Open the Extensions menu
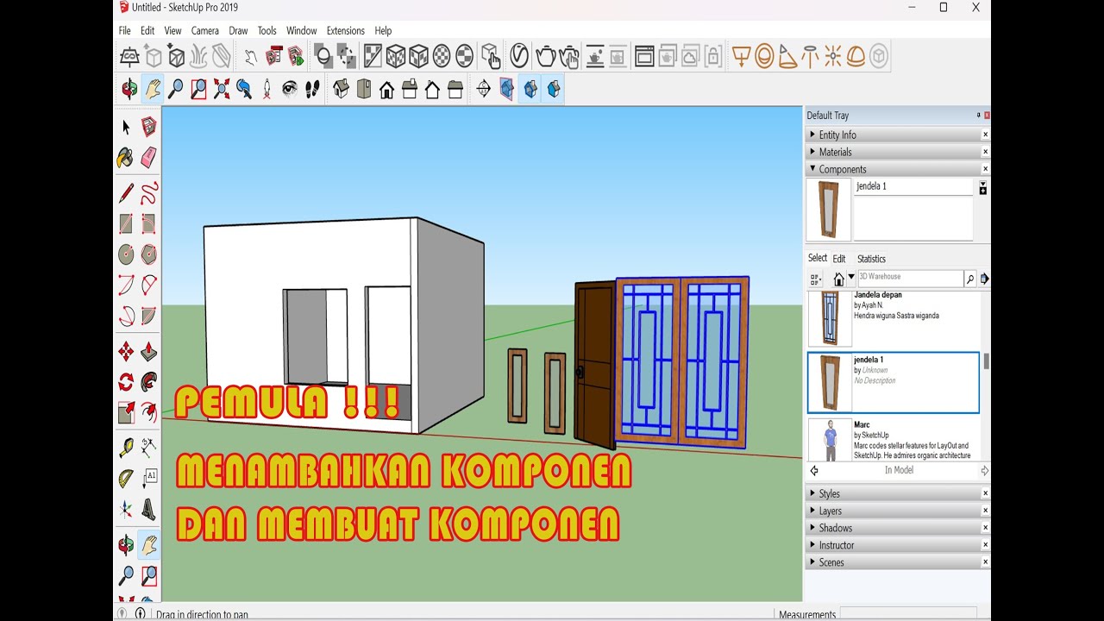This screenshot has height=621, width=1104. click(345, 30)
